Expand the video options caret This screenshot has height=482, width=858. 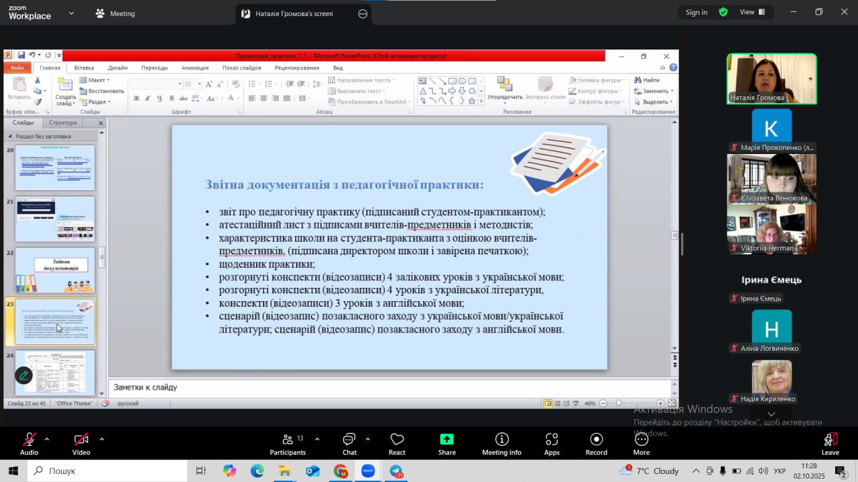tap(102, 439)
